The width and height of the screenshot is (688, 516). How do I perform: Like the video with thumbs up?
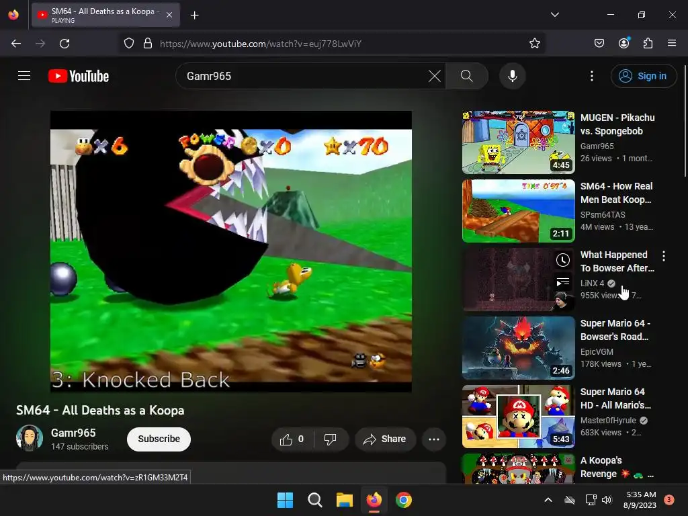click(292, 439)
